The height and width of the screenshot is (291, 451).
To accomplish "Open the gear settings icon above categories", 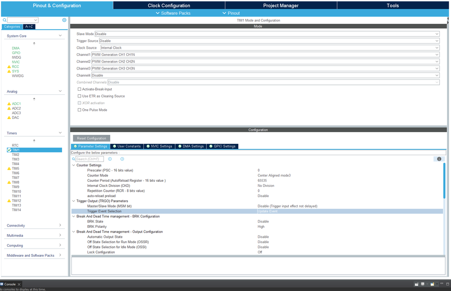I will click(64, 20).
